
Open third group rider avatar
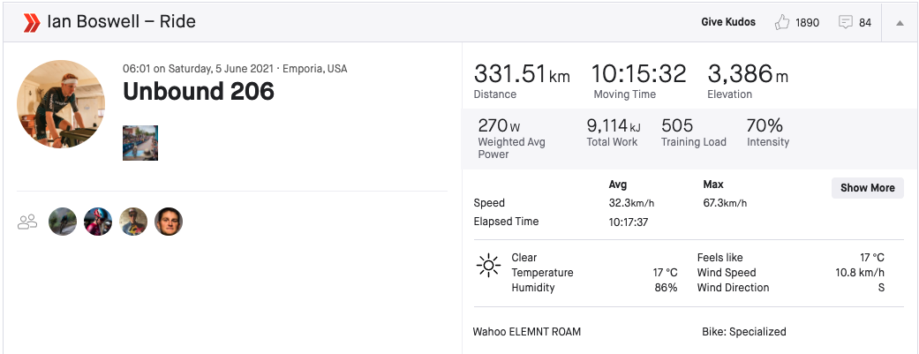133,222
